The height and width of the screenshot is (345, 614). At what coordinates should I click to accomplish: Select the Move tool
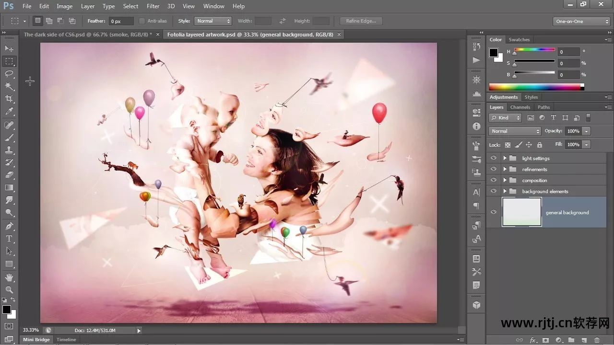pos(9,48)
